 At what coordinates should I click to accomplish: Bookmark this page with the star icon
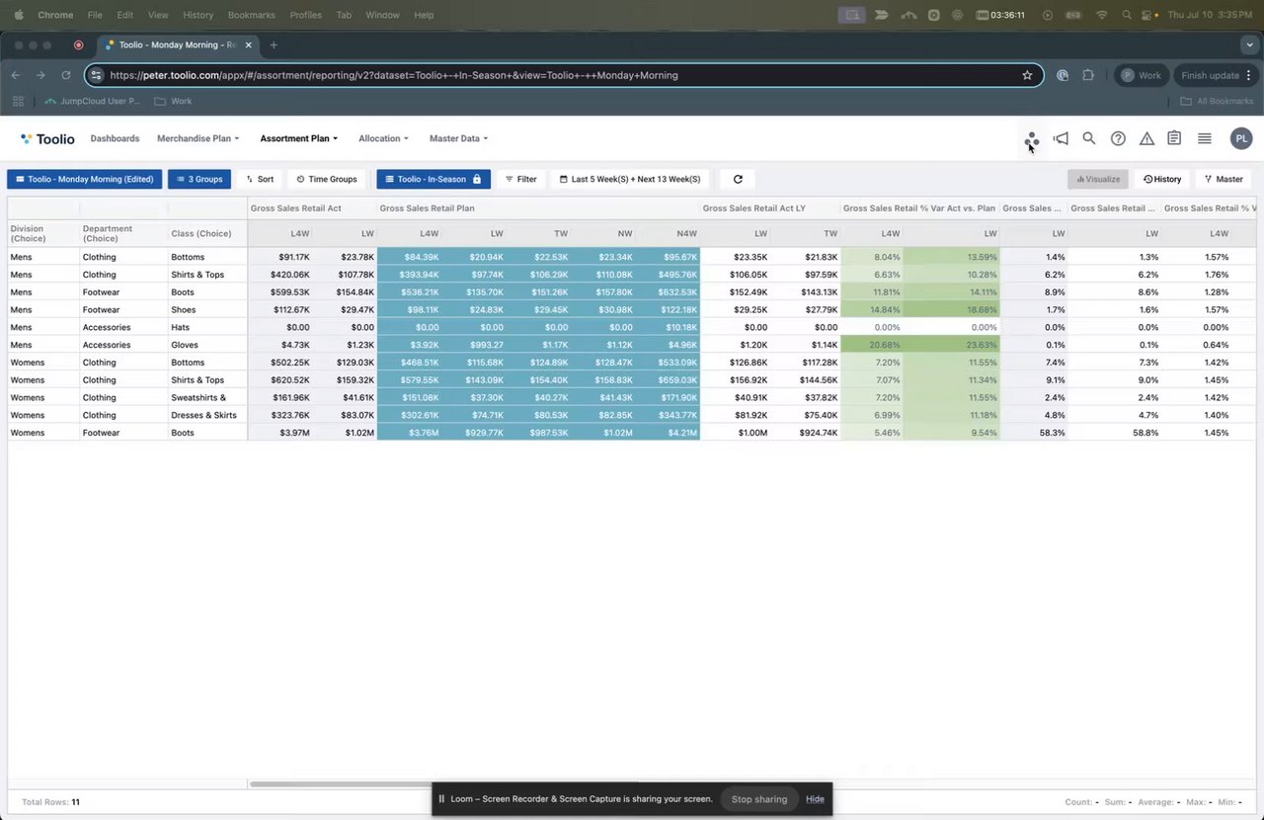coord(1027,75)
